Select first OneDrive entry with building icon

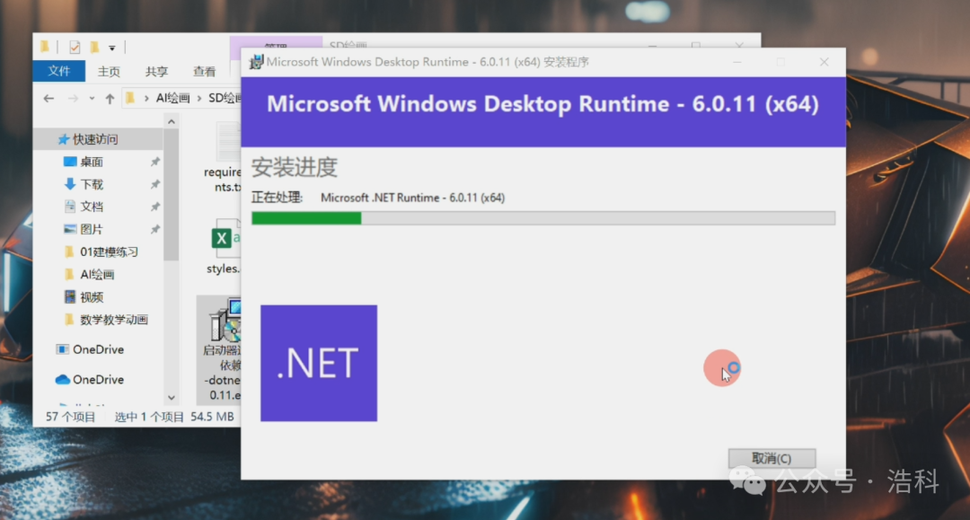(x=99, y=349)
